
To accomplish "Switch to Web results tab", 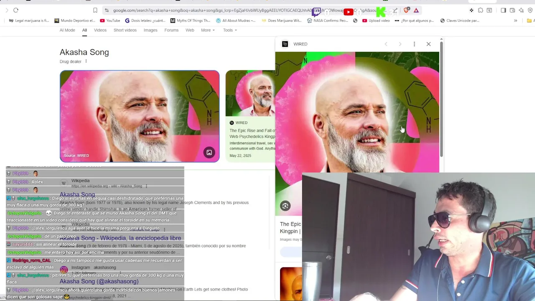I will (190, 30).
